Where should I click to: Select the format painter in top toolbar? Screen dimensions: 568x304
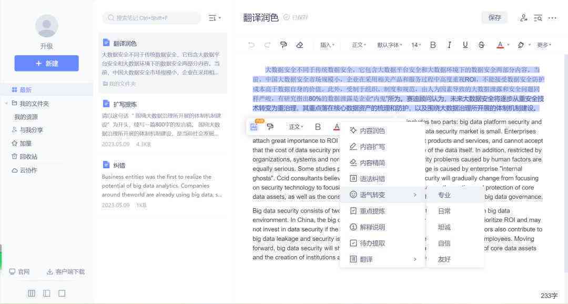283,45
